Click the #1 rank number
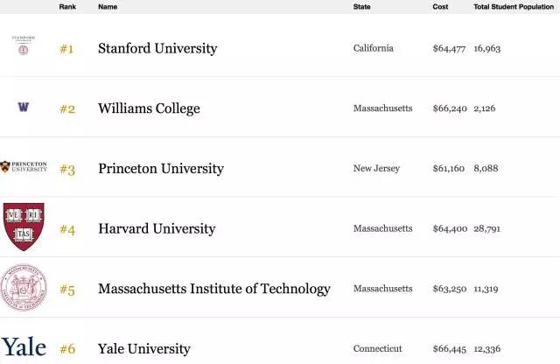This screenshot has width=560, height=364. (66, 49)
